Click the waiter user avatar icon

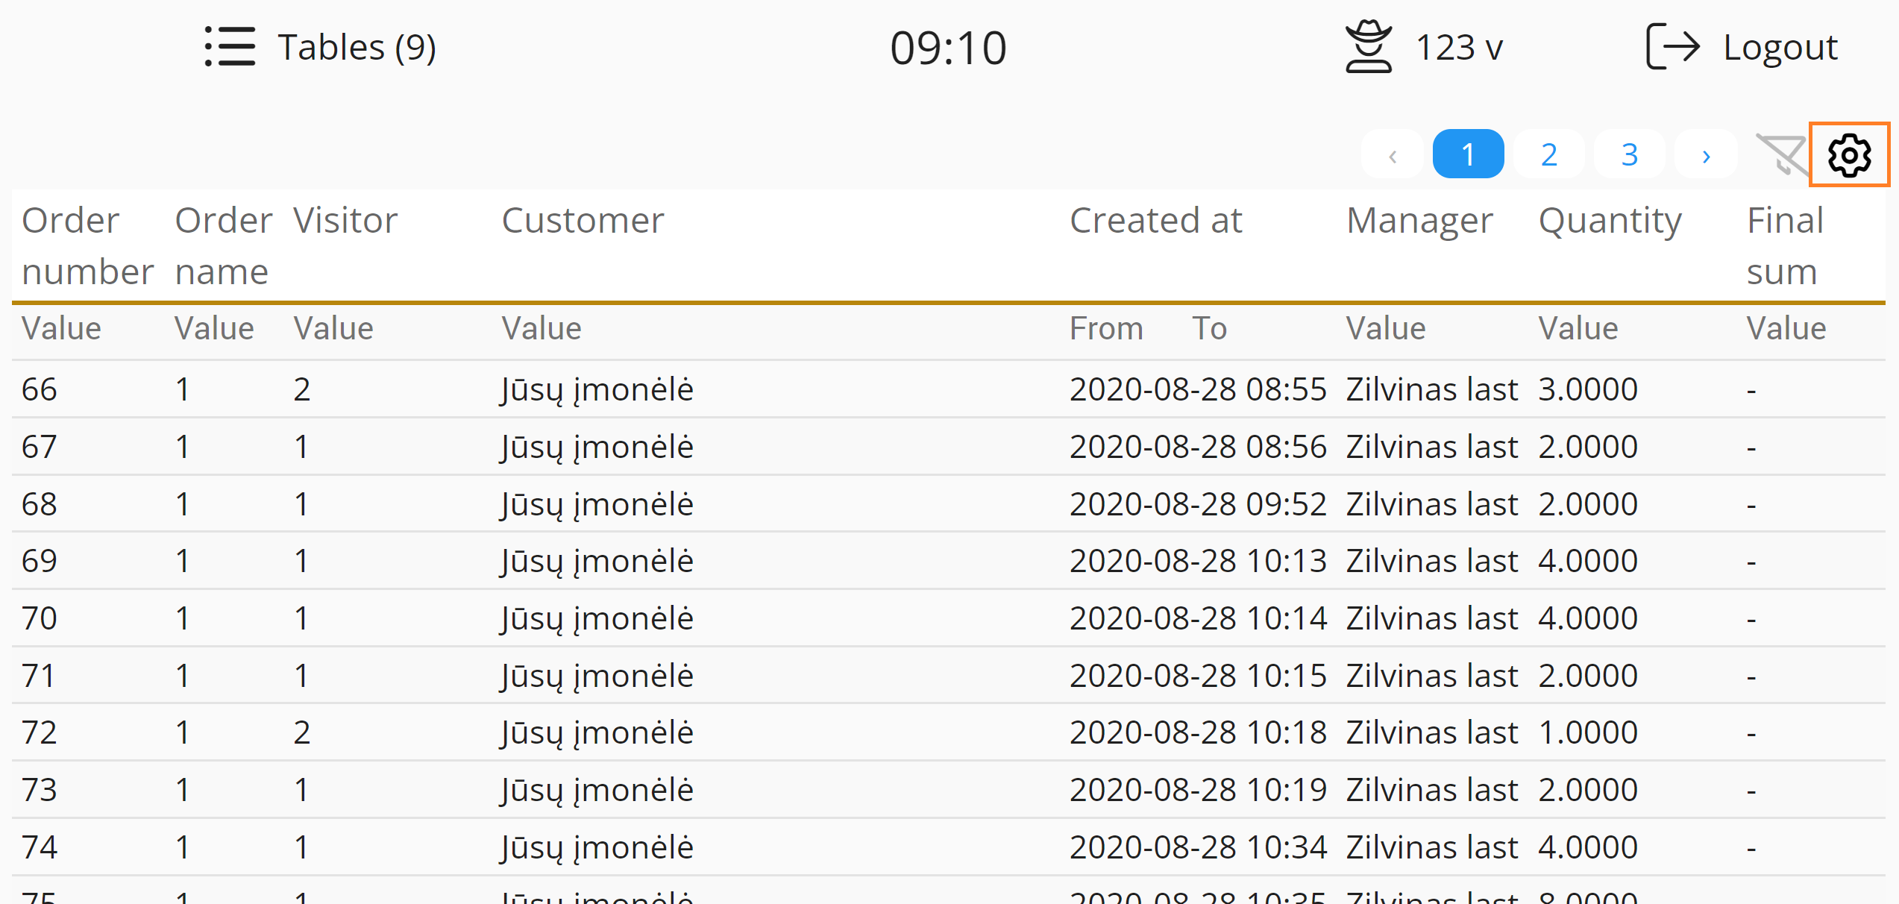point(1368,46)
